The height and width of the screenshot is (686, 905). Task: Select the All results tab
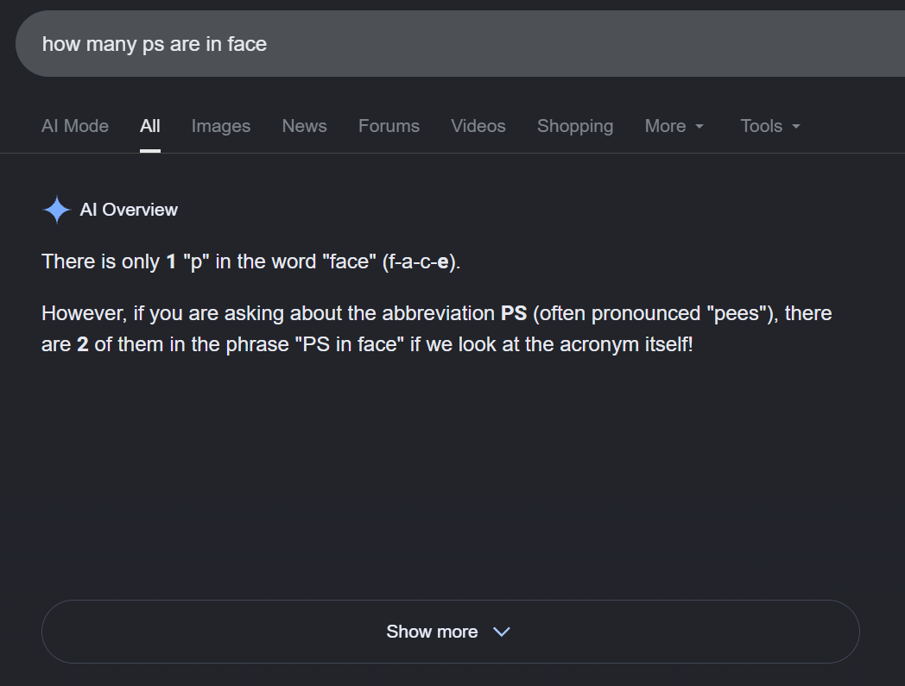[150, 126]
